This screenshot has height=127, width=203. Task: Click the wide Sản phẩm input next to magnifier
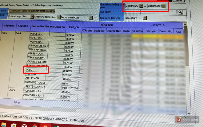point(159,12)
